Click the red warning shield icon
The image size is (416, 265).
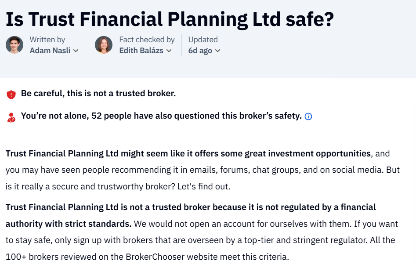tap(11, 94)
